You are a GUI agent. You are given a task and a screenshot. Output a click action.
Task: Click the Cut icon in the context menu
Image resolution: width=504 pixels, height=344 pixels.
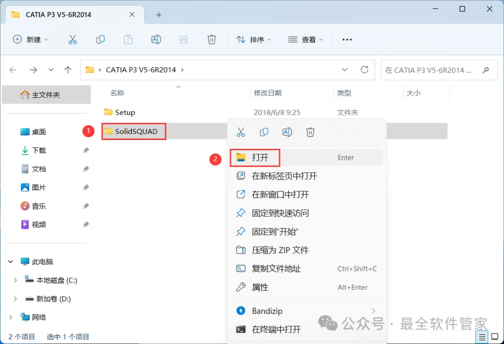tap(241, 132)
